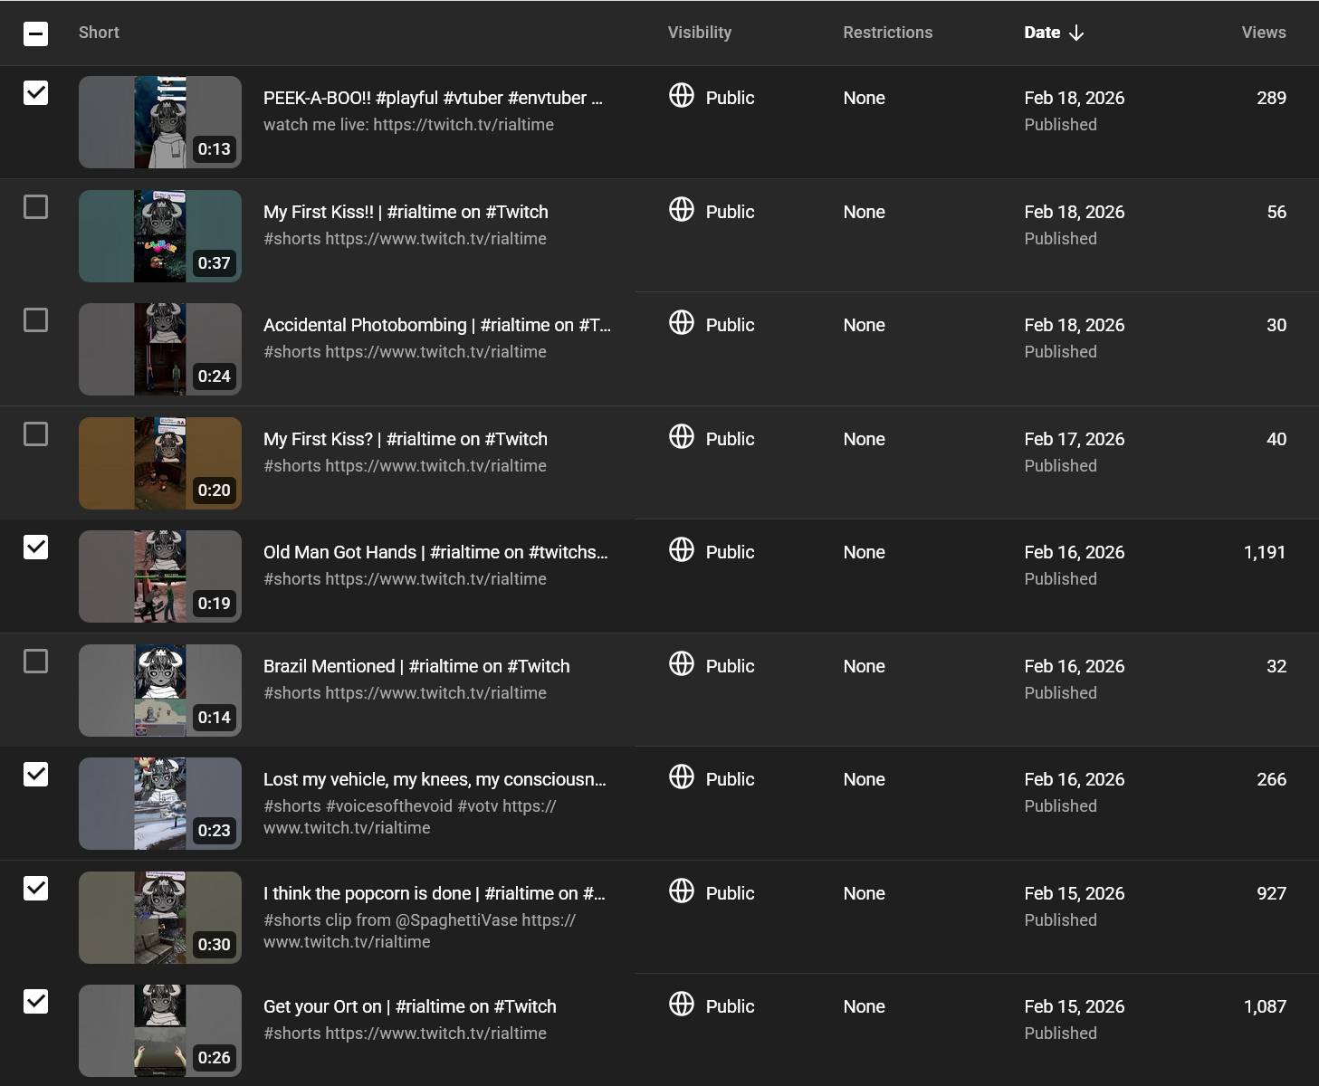Click the globe icon for popcorn is done short
Viewport: 1319px width, 1086px height.
(681, 891)
